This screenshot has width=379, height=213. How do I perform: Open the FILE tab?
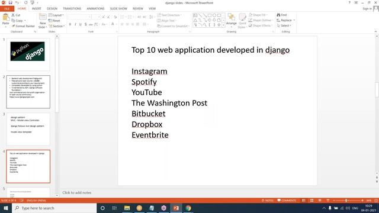[7, 9]
